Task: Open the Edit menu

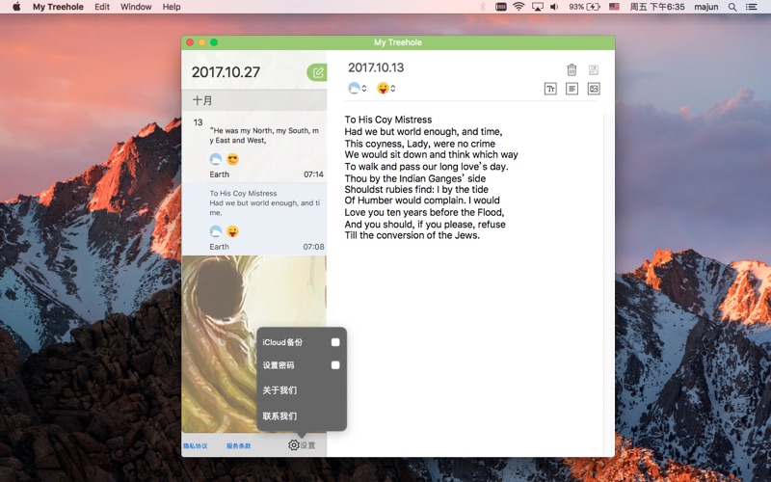Action: coord(102,7)
